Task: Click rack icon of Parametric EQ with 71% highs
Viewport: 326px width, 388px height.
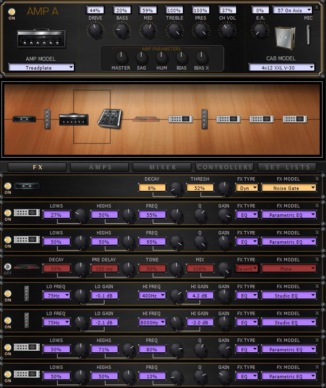Action: click(27, 347)
